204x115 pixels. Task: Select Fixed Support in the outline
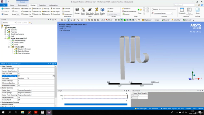click(x=19, y=42)
